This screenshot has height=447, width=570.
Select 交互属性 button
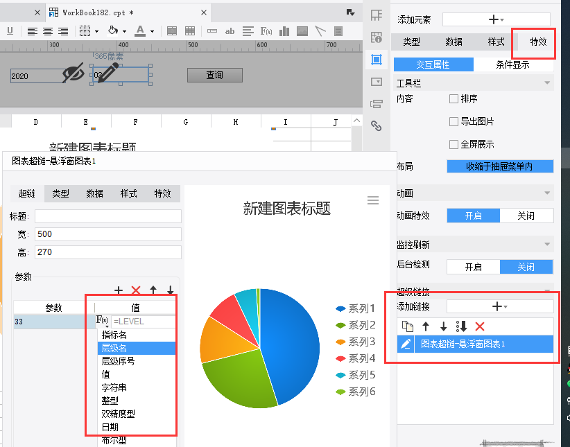coord(433,64)
